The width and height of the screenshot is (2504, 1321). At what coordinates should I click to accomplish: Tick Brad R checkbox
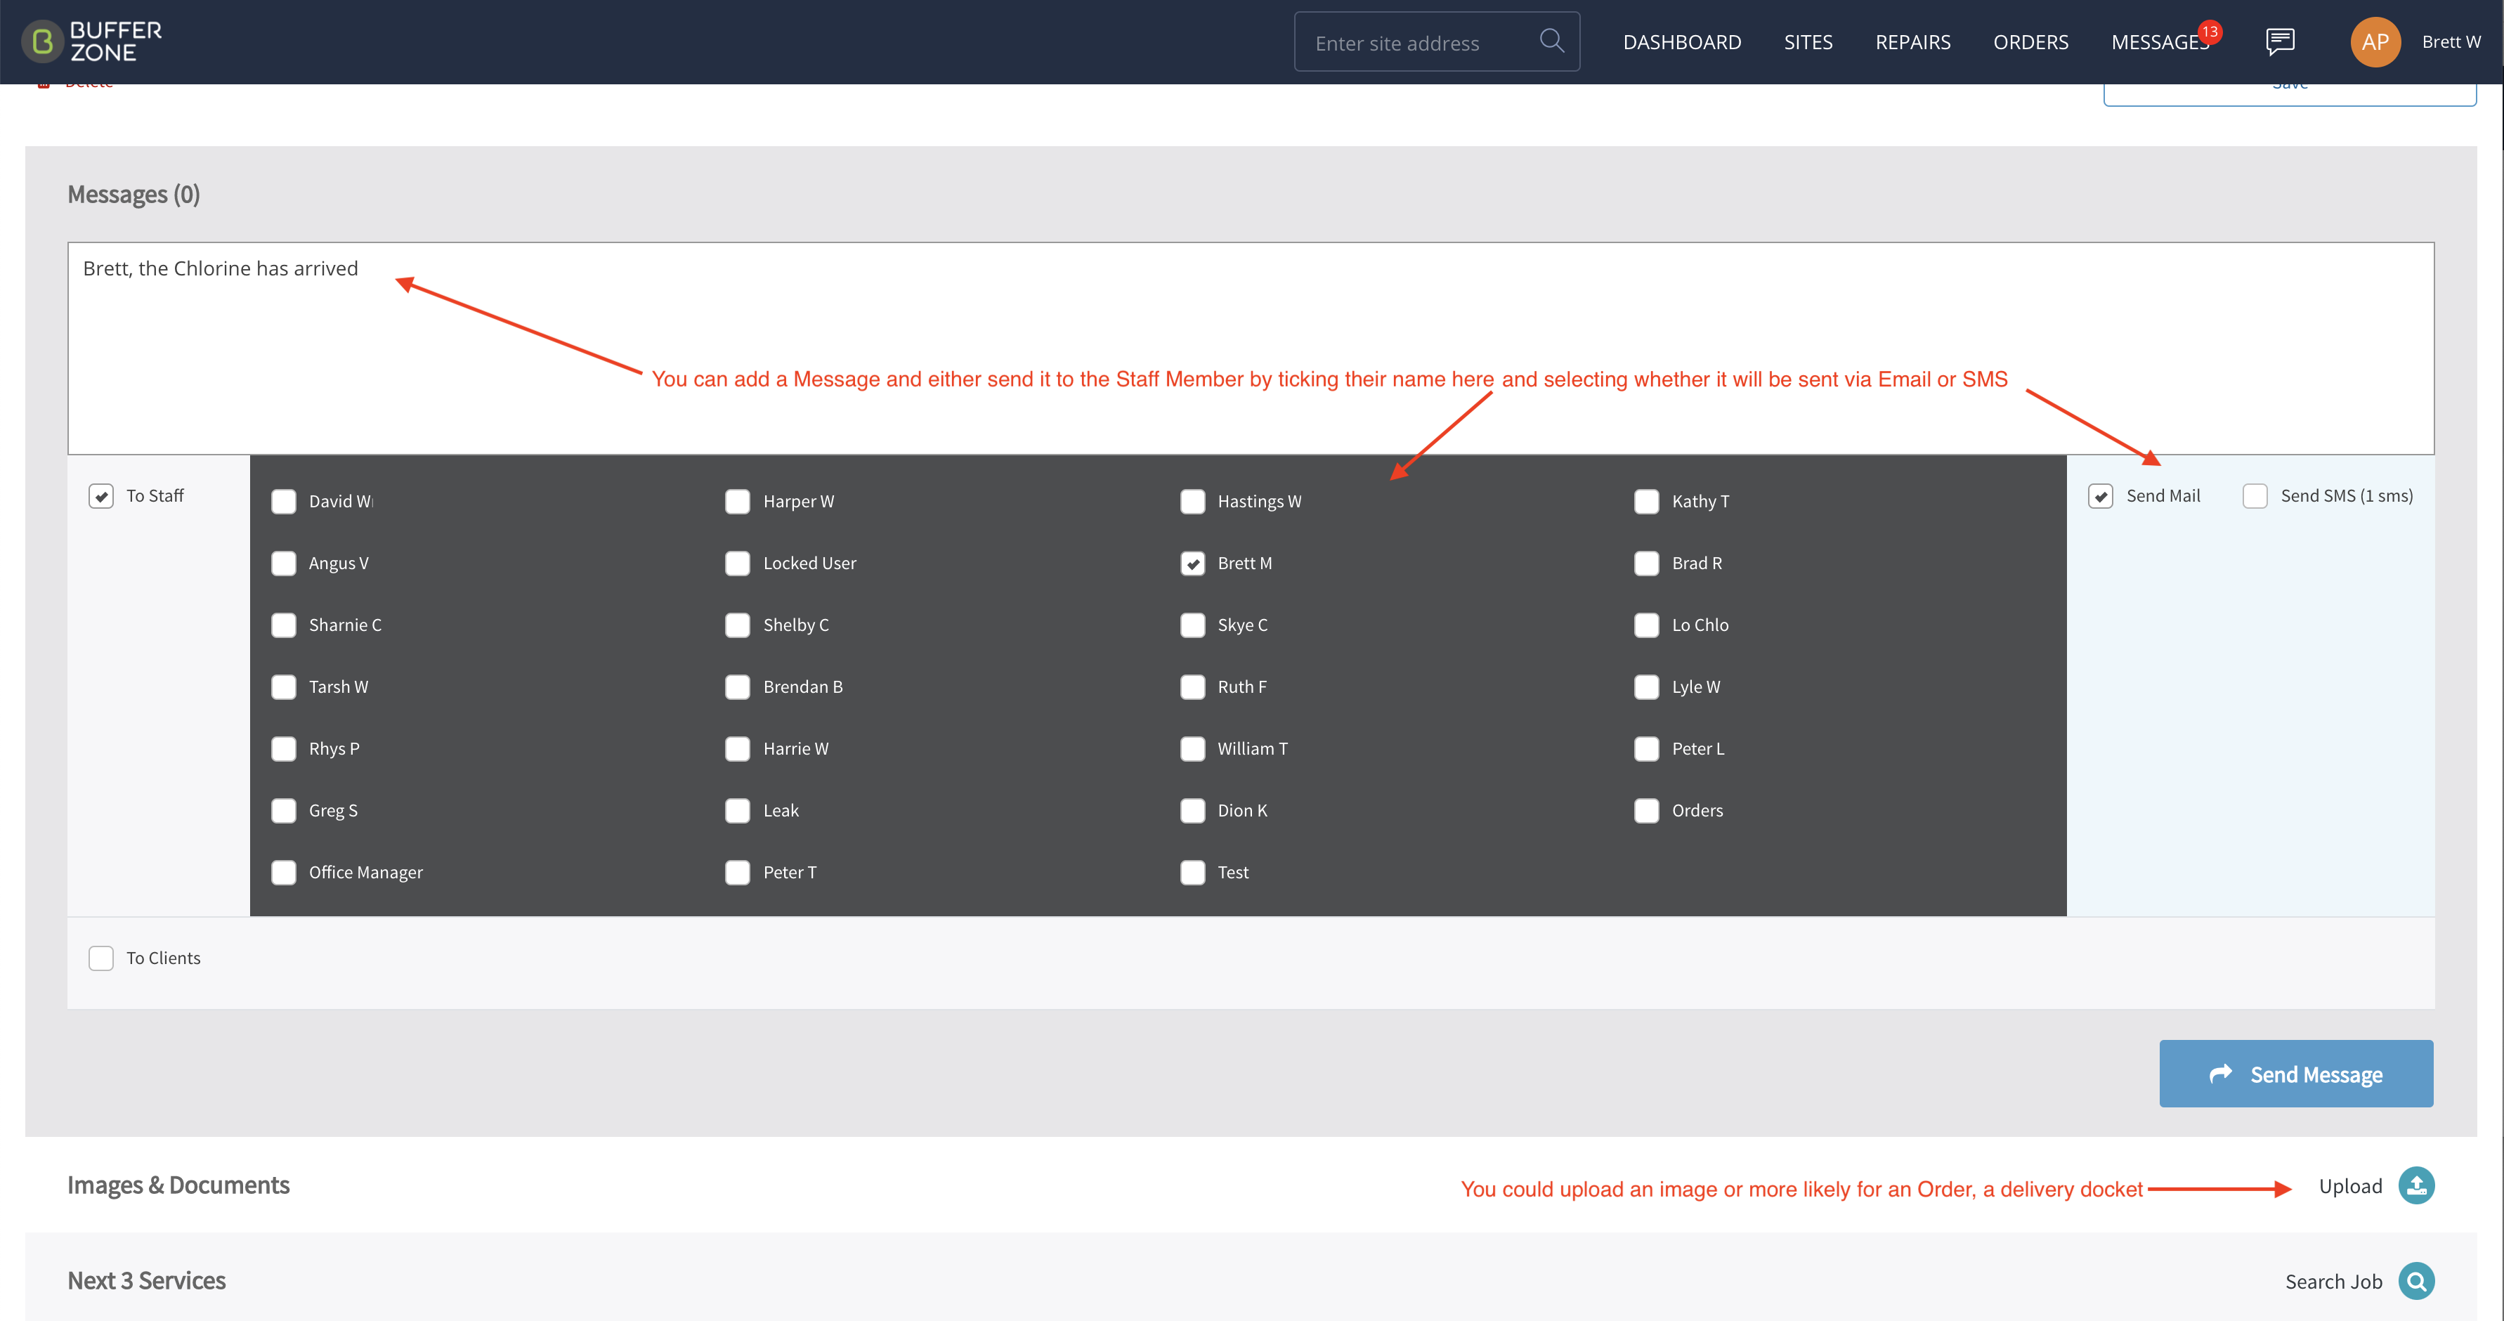(x=1645, y=563)
